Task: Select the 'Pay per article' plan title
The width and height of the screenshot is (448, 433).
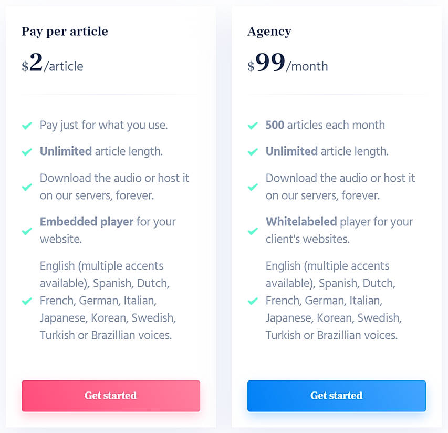Action: (65, 32)
